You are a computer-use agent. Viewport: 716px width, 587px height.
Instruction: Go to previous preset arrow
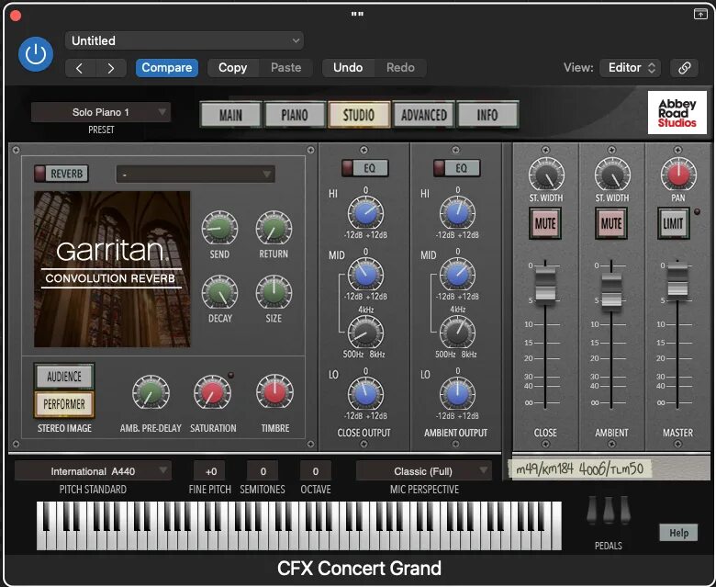pos(80,68)
